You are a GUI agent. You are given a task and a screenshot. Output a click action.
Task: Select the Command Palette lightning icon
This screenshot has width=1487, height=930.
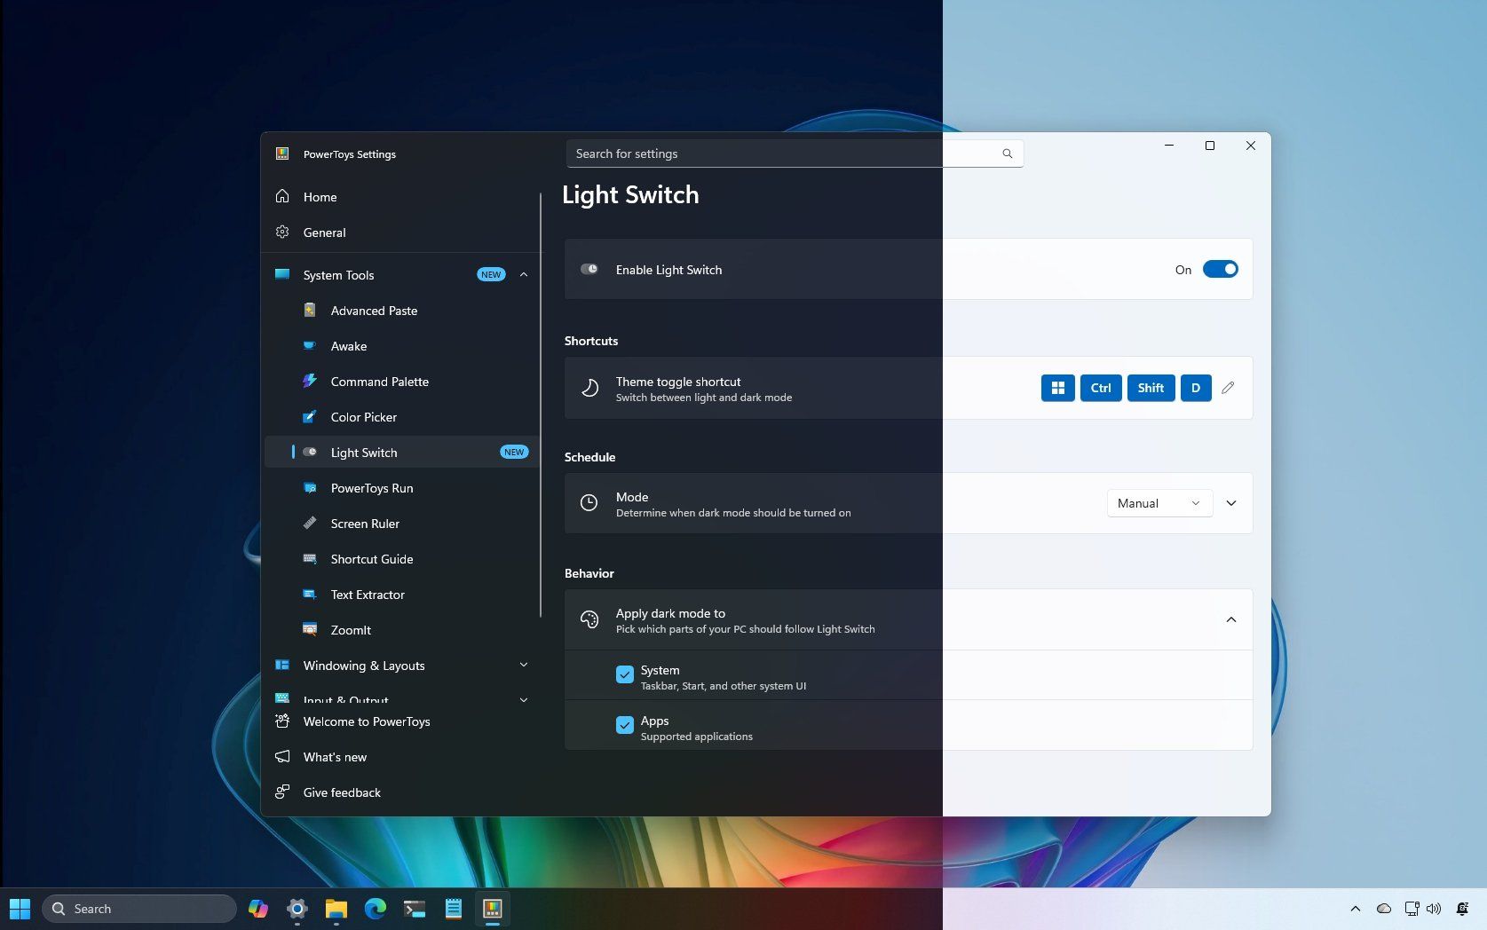coord(310,381)
